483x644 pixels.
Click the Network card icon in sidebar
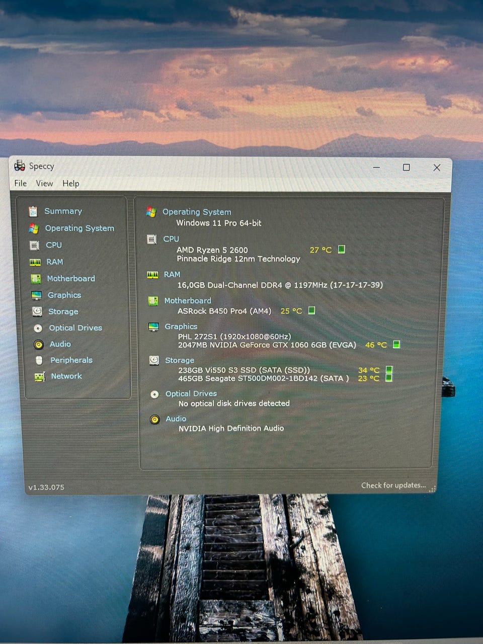click(40, 376)
